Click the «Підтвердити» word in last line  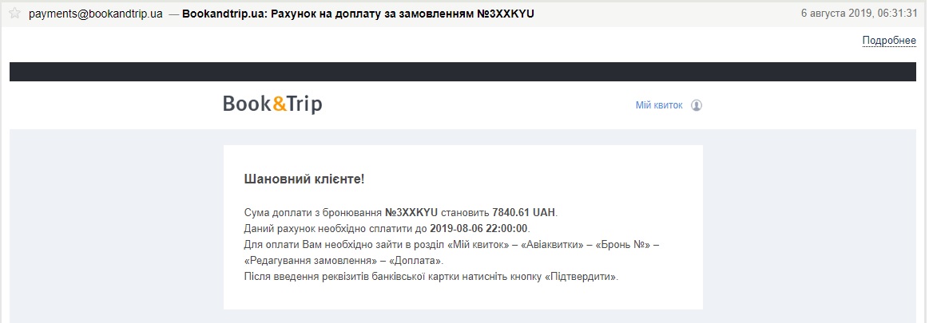click(579, 277)
